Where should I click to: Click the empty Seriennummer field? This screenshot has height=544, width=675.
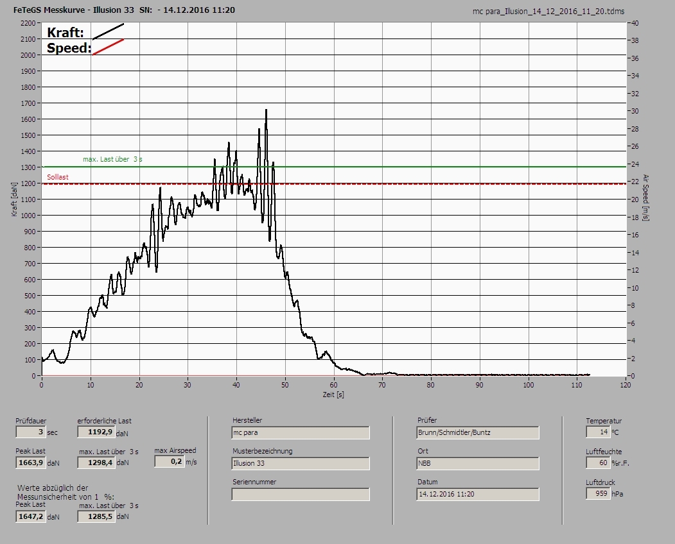301,495
